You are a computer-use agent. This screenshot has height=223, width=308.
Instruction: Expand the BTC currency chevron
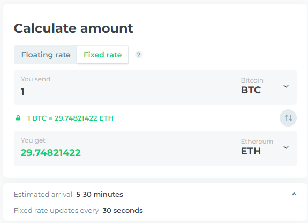coord(286,86)
